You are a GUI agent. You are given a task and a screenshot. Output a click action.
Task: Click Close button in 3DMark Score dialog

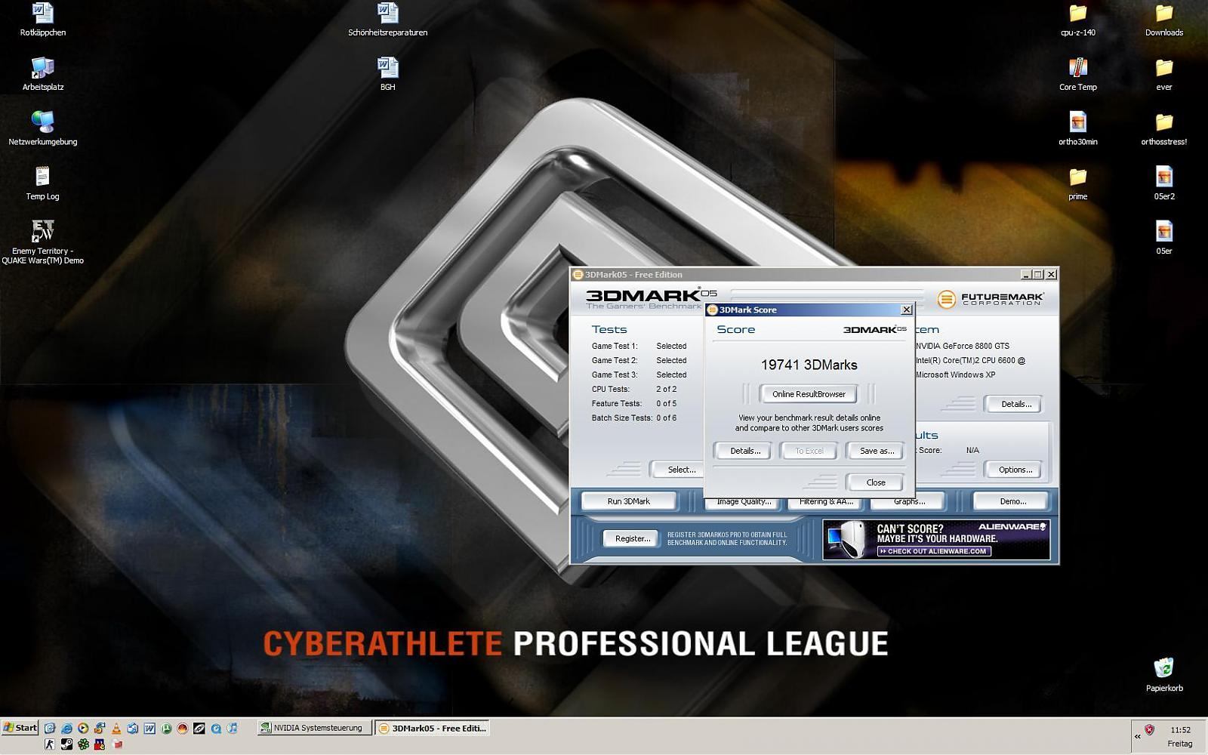(x=876, y=482)
